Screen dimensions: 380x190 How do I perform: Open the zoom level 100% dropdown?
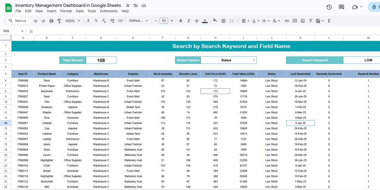(73, 21)
